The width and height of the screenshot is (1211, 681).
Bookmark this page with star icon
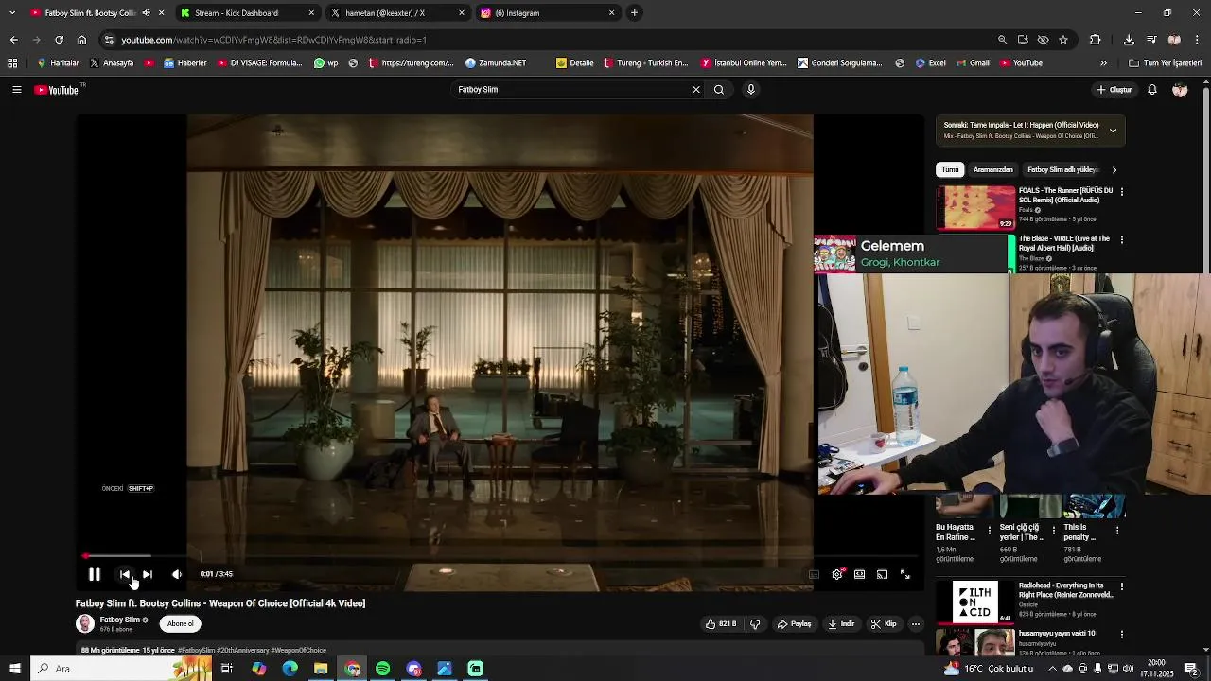coord(1063,40)
